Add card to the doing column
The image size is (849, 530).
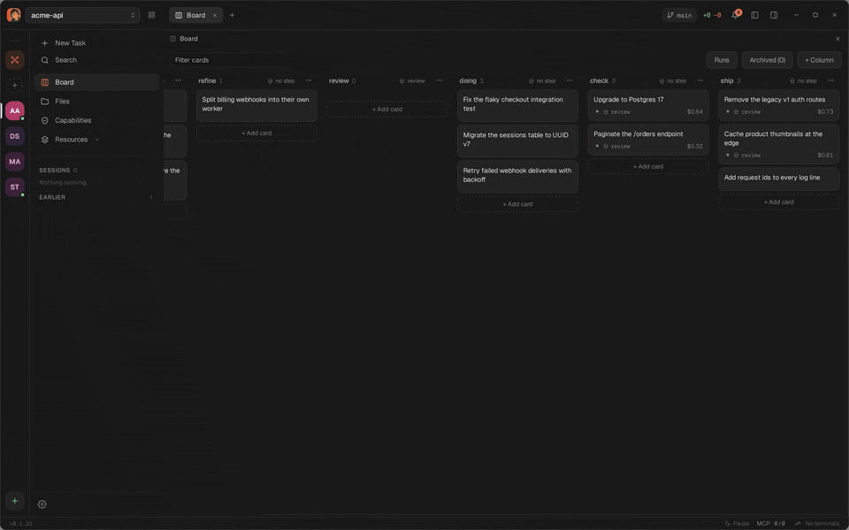pyautogui.click(x=517, y=204)
